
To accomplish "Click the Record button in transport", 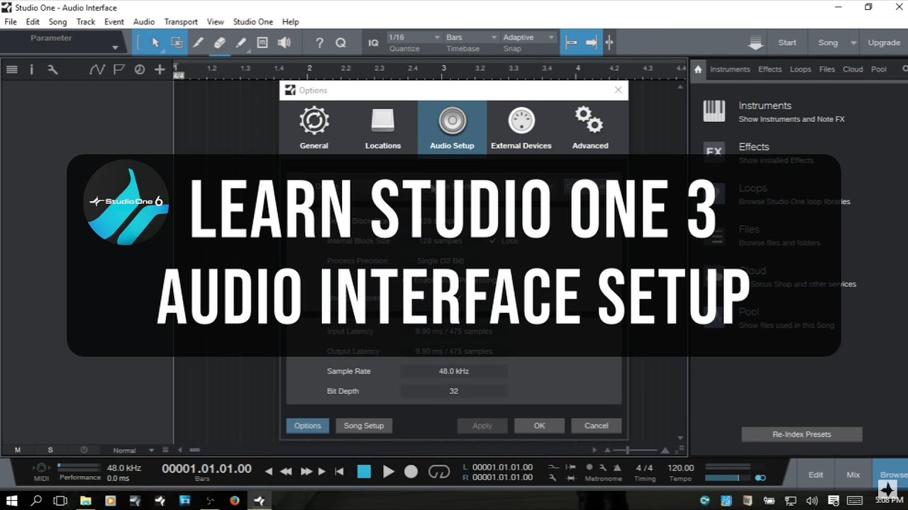I will tap(411, 472).
